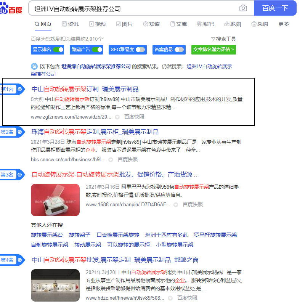Search related term 自制旋转展示架

50,245
